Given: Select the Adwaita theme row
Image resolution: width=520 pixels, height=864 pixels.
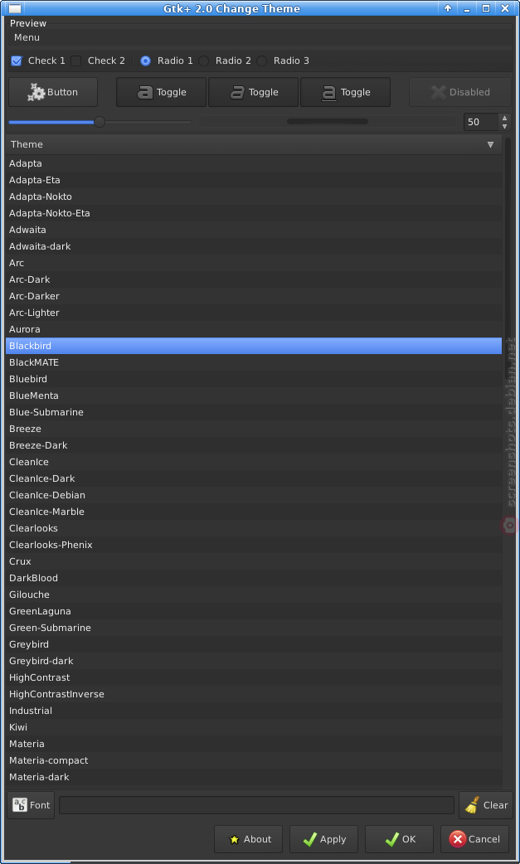Looking at the screenshot, I should (x=254, y=230).
